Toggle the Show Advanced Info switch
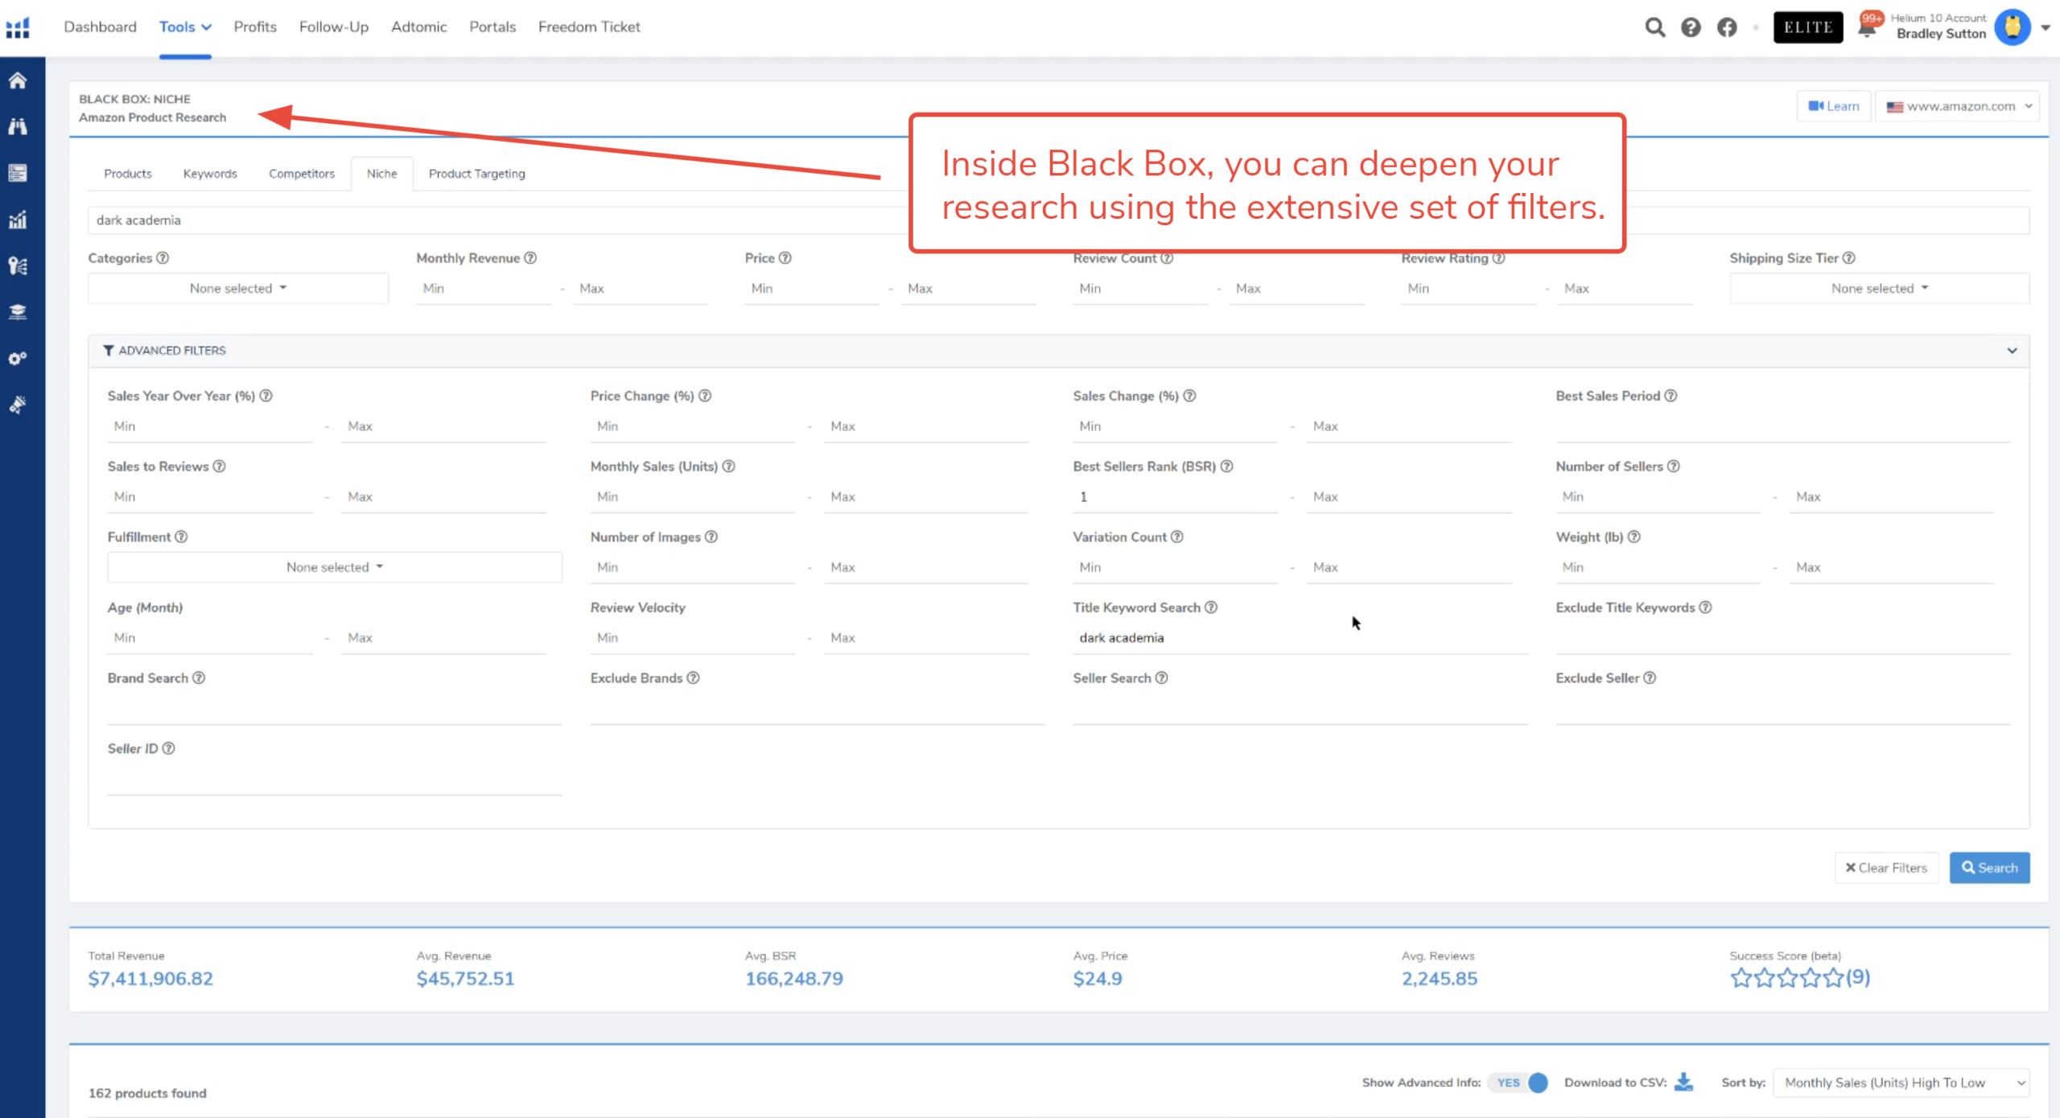 (x=1519, y=1083)
